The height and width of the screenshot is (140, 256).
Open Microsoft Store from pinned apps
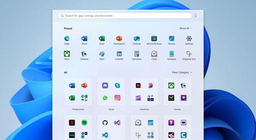(x=154, y=39)
